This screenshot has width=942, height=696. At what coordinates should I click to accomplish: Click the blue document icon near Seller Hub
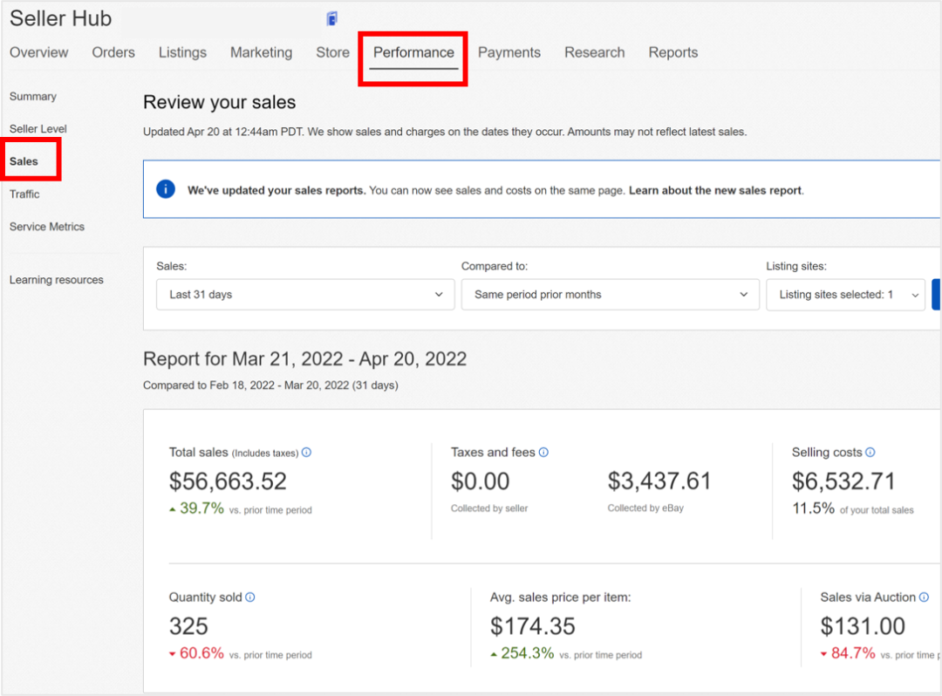331,19
